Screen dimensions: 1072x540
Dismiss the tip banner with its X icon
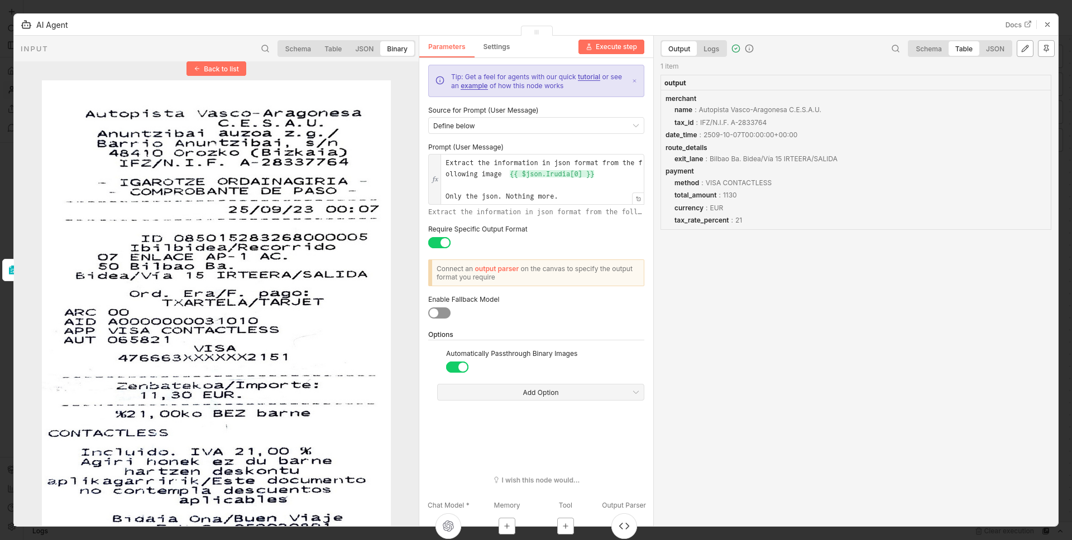(634, 81)
